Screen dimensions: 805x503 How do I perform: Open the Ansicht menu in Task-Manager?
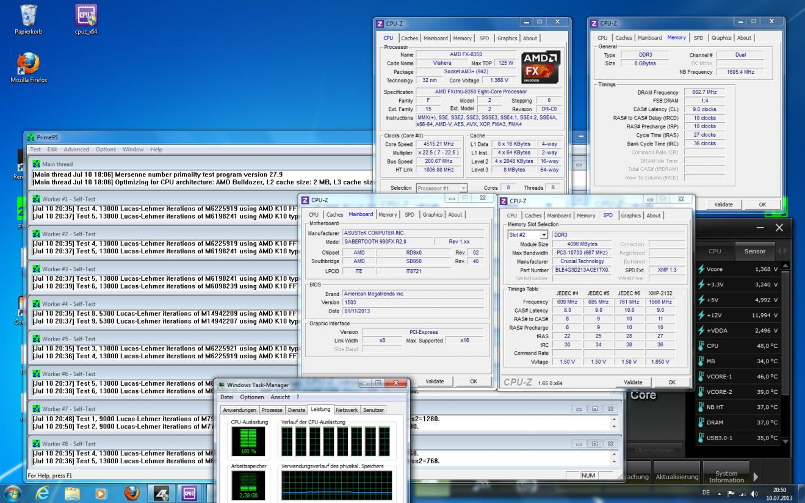coord(280,397)
